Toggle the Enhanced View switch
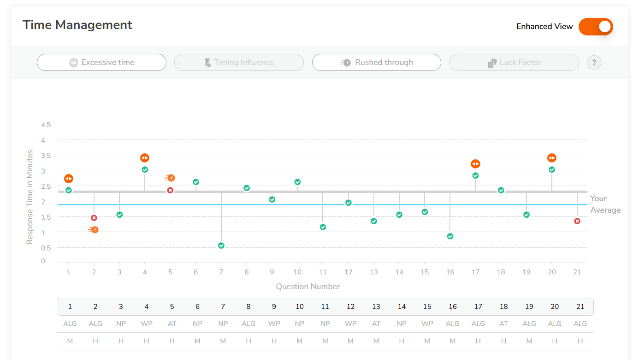This screenshot has height=360, width=633. pos(596,27)
